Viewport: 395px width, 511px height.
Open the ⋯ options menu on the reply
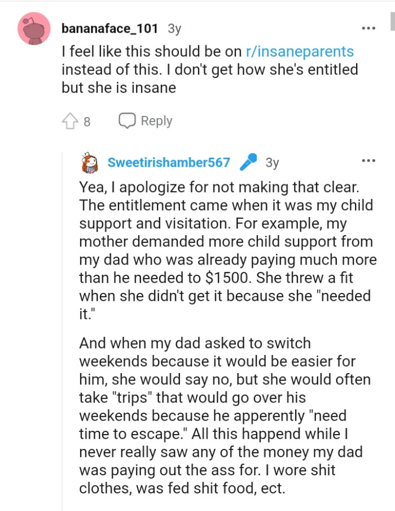click(x=369, y=159)
